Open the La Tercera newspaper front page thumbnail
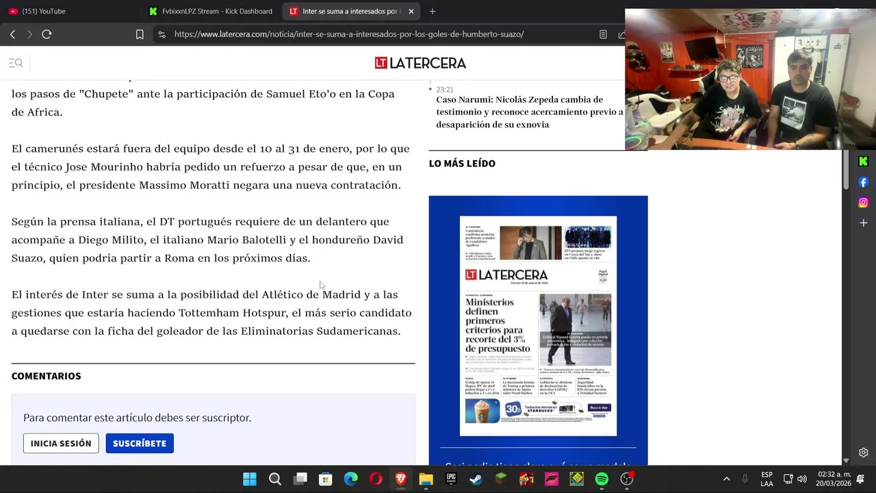Screen dimensions: 876x493 coord(538,326)
